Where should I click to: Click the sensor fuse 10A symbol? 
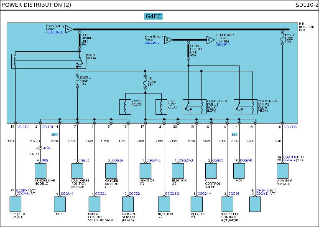[x=77, y=81]
